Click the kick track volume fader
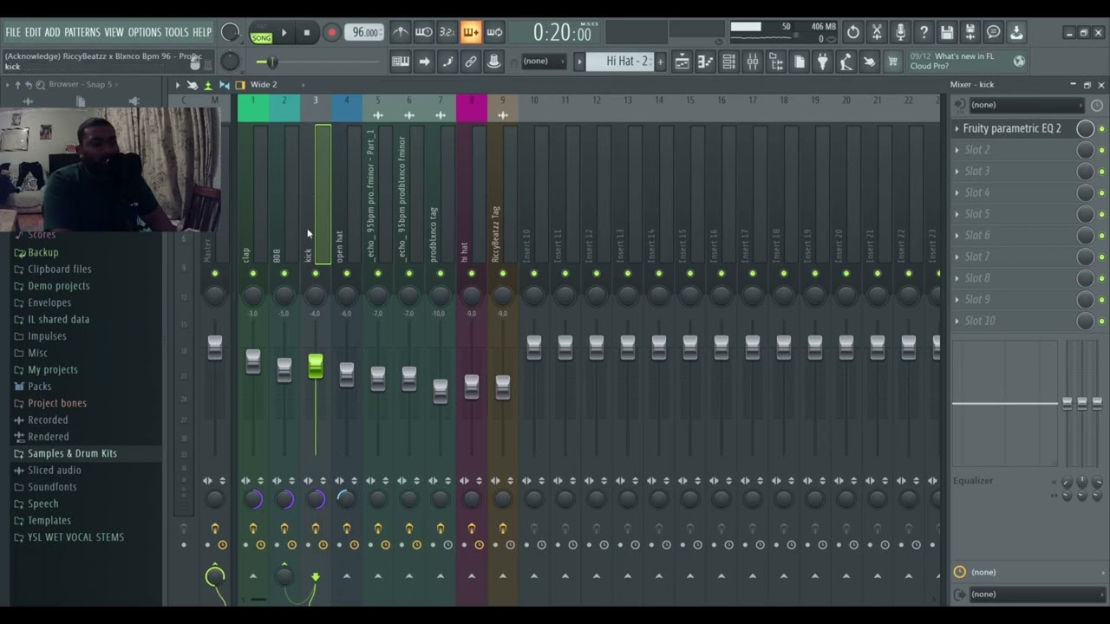 coord(316,367)
